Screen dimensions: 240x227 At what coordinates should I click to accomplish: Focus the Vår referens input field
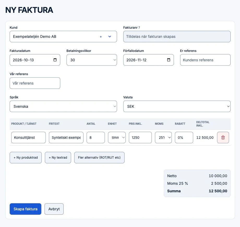(35, 83)
